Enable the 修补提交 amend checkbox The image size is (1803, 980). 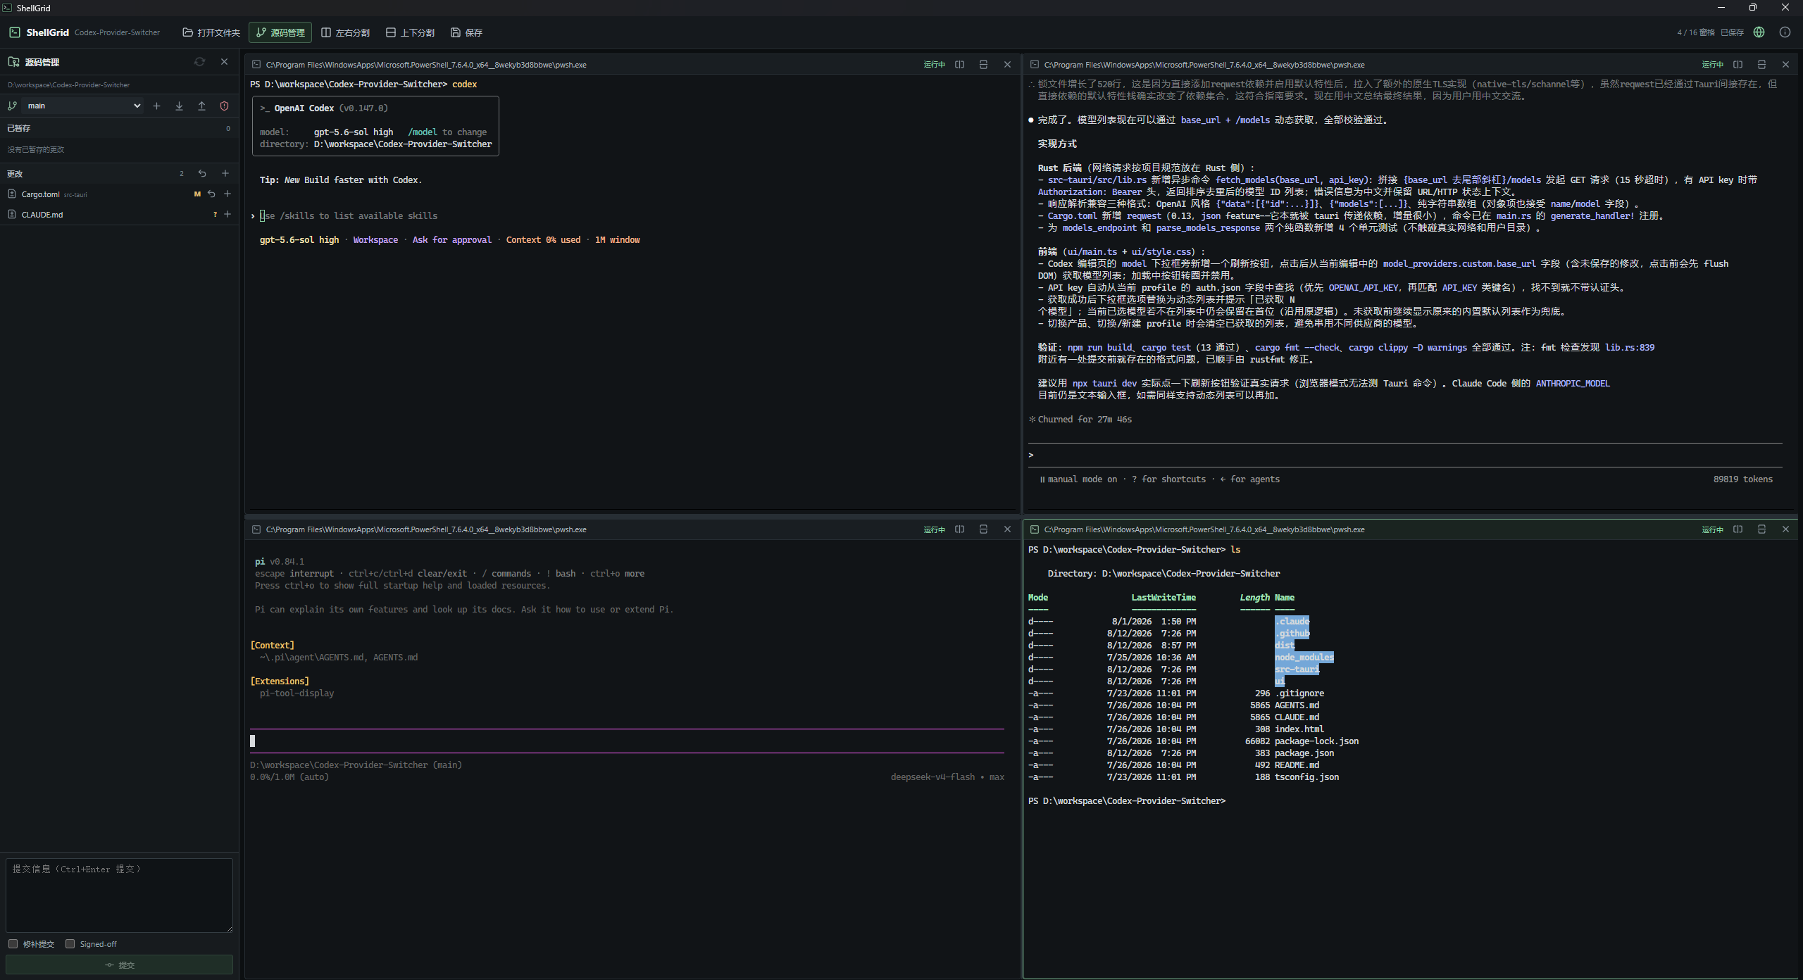point(13,943)
